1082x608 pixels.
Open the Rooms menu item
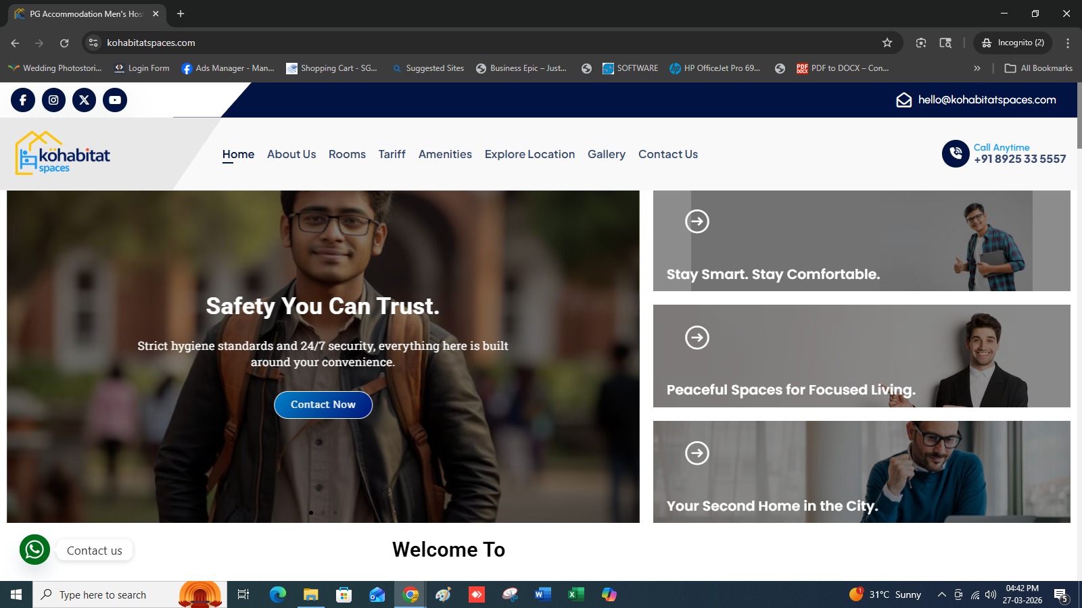tap(347, 154)
